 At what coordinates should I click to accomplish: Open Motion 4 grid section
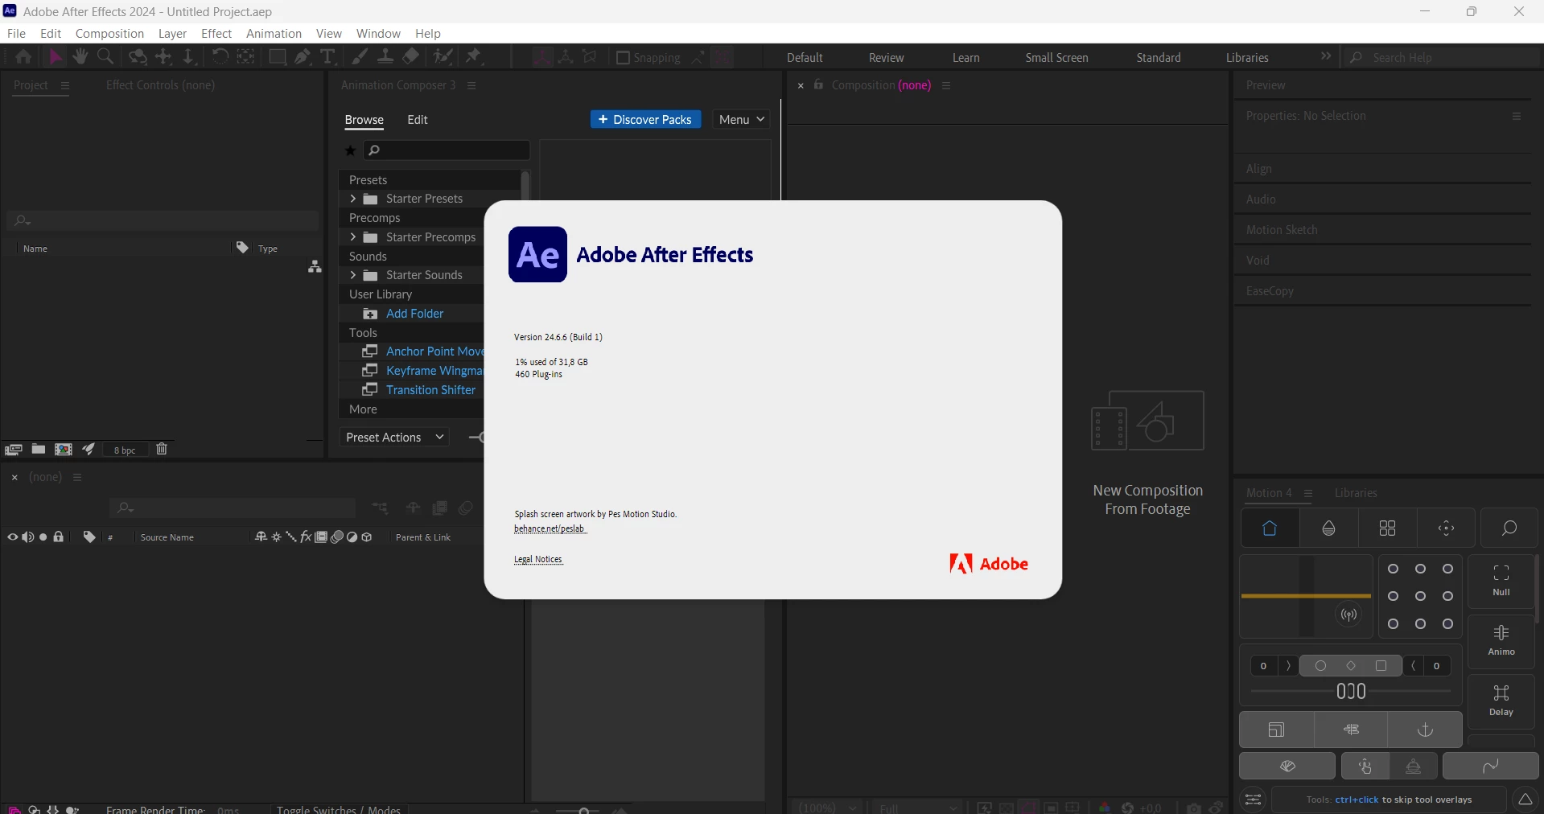point(1388,528)
